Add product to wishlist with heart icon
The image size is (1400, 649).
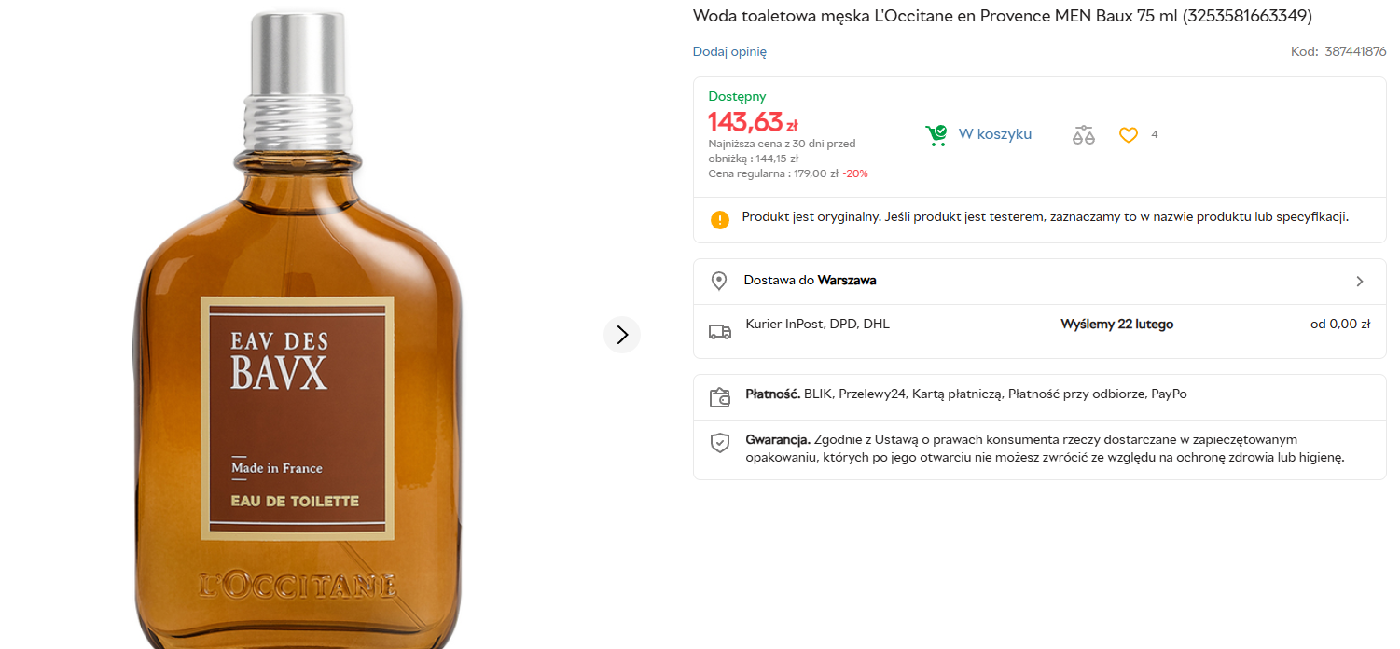[x=1129, y=135]
